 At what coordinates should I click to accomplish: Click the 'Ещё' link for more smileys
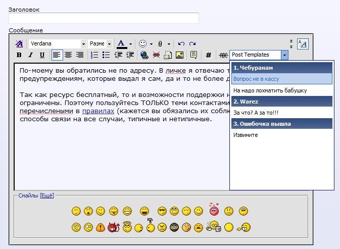pos(47,195)
